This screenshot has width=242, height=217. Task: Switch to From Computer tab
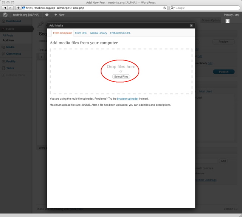tap(62, 33)
